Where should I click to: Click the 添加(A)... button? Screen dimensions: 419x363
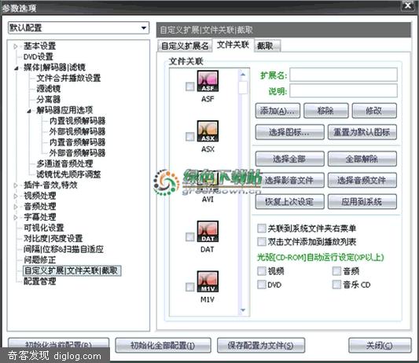(277, 111)
